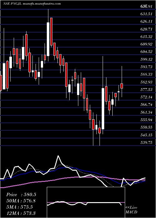Viewport: 156px width, 218px height.
Task: Select the 550.55 price axis label
Action: point(146,127)
